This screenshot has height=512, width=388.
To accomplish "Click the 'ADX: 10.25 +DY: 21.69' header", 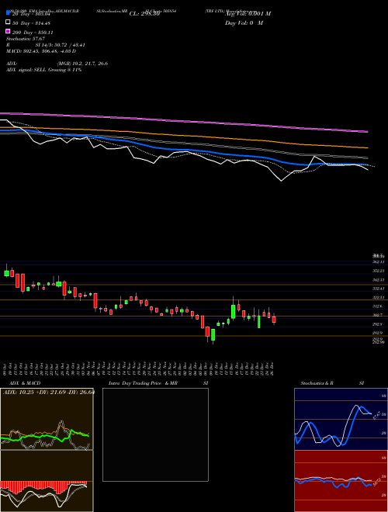I will click(x=48, y=392).
